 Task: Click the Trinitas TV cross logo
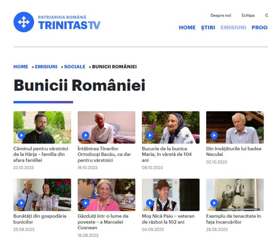pyautogui.click(x=24, y=22)
